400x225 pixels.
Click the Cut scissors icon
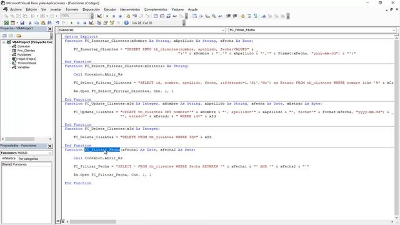30,22
